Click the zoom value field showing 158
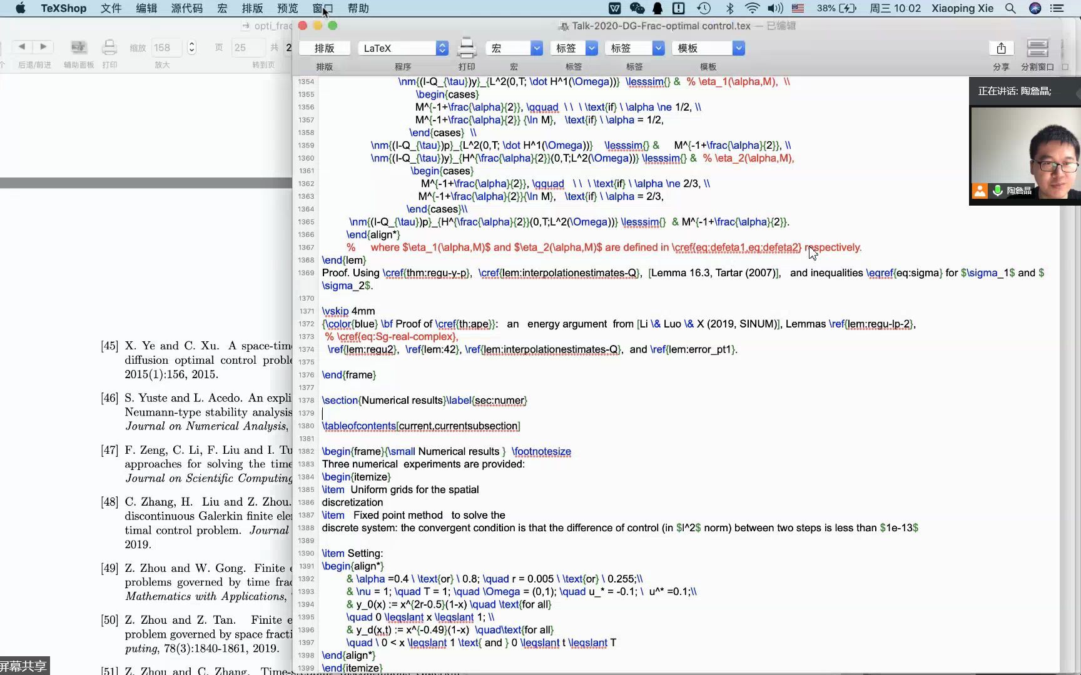The height and width of the screenshot is (675, 1081). point(166,47)
